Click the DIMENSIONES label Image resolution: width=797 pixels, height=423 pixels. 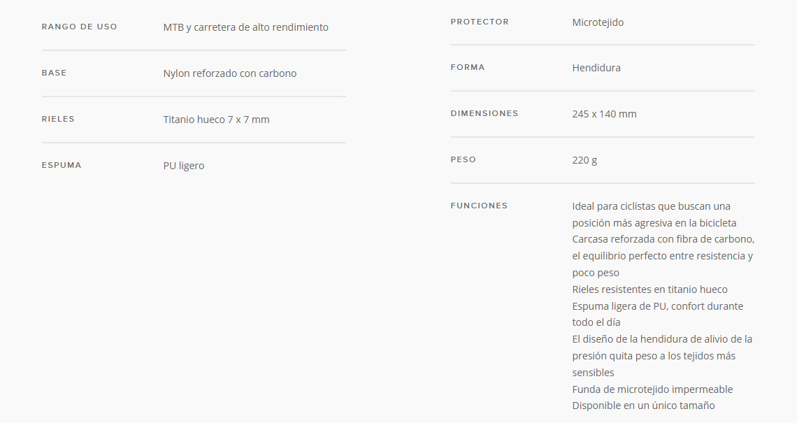(x=484, y=113)
